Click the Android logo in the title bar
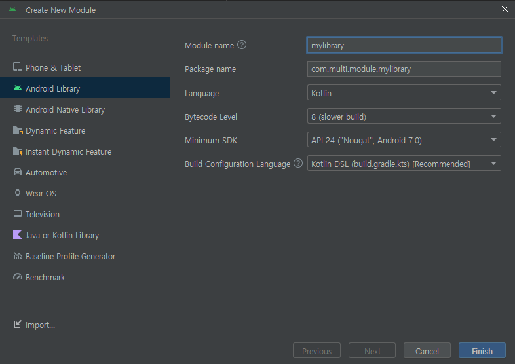 (12, 10)
